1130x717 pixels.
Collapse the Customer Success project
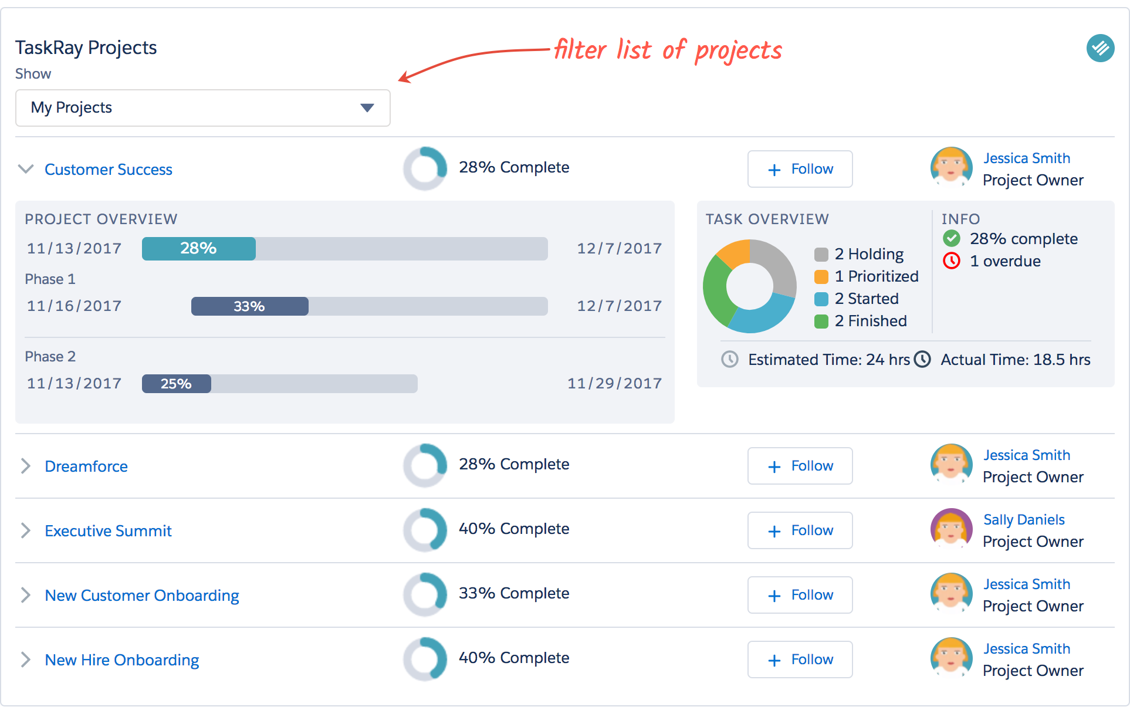point(26,170)
